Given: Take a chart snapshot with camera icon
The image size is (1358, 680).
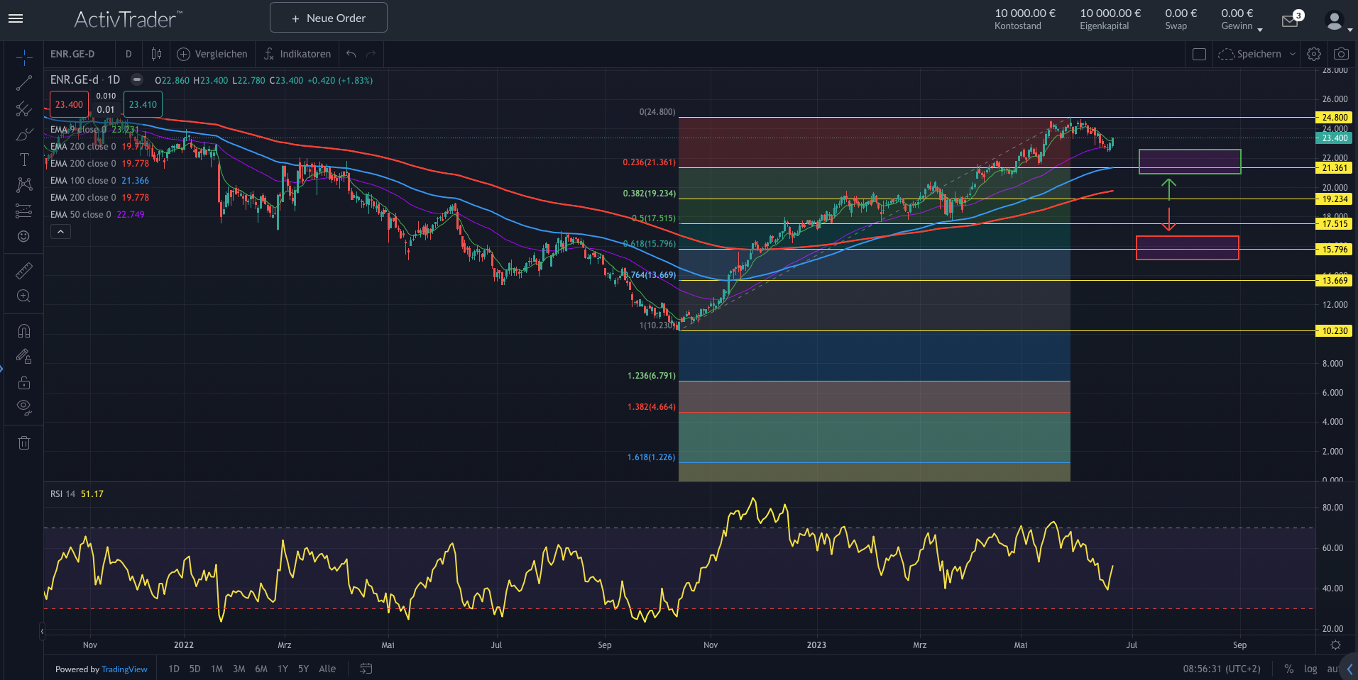Looking at the screenshot, I should point(1341,54).
